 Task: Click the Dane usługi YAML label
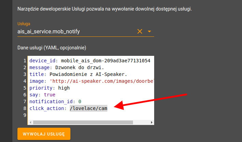(52, 48)
